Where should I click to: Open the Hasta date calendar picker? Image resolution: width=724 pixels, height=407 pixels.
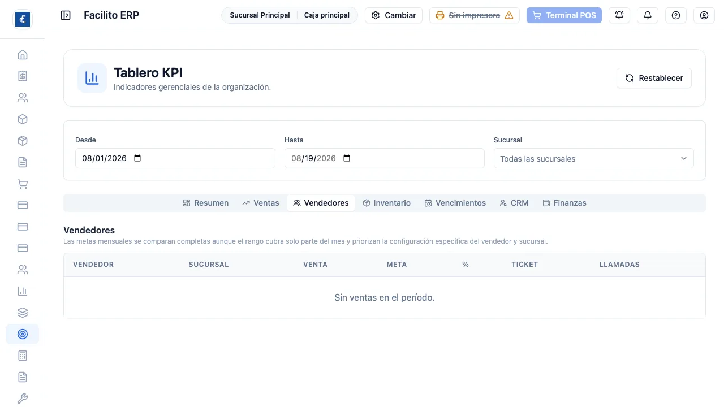click(x=347, y=158)
